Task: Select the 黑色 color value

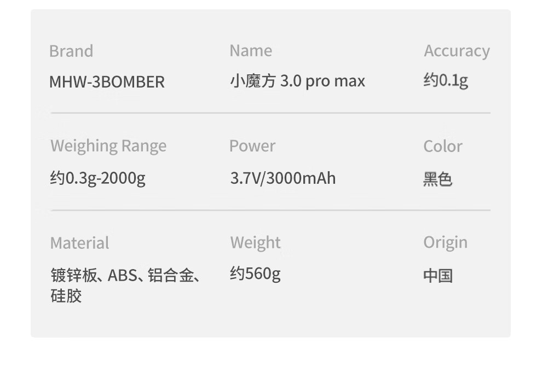Action: pos(438,179)
